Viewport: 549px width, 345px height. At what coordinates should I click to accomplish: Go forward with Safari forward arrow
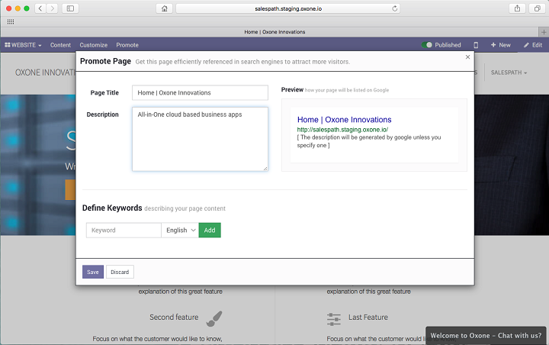tap(52, 8)
